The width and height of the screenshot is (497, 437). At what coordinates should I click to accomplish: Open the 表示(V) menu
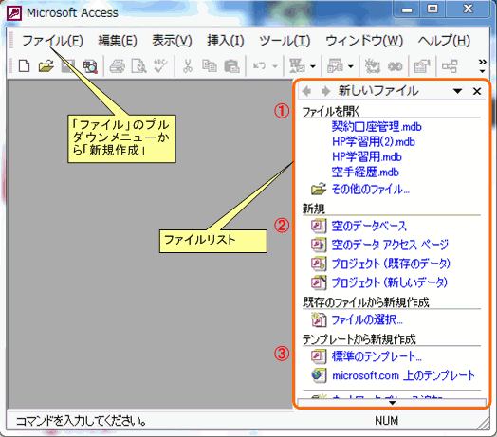172,41
